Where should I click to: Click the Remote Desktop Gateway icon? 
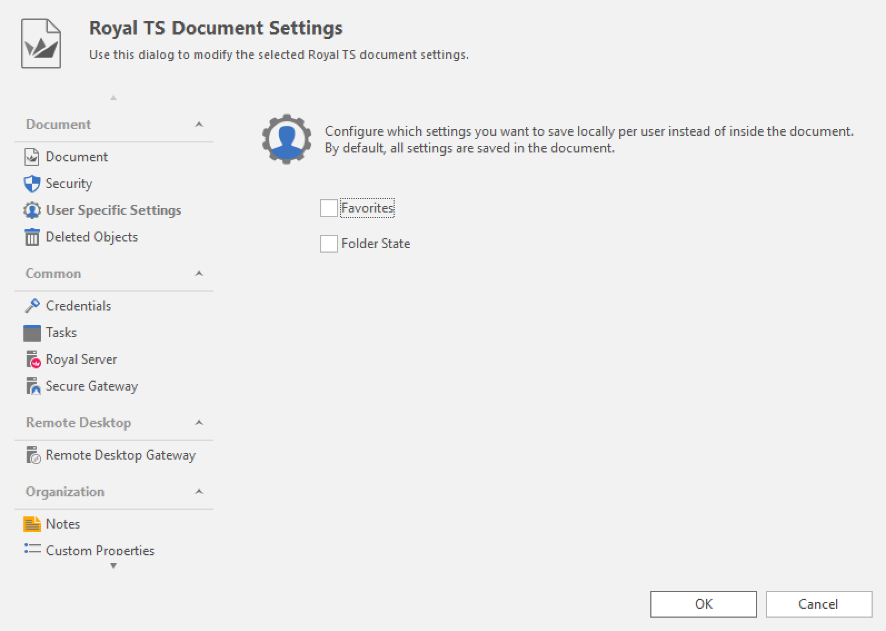pyautogui.click(x=33, y=456)
